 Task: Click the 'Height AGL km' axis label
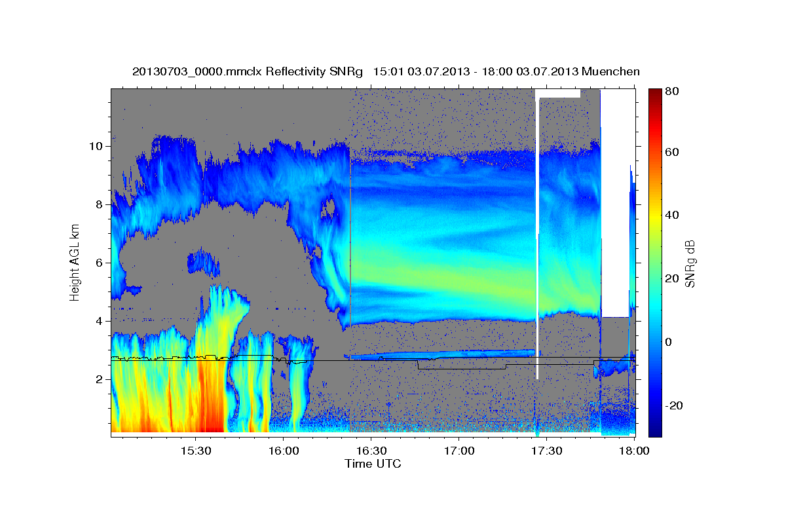pyautogui.click(x=75, y=263)
